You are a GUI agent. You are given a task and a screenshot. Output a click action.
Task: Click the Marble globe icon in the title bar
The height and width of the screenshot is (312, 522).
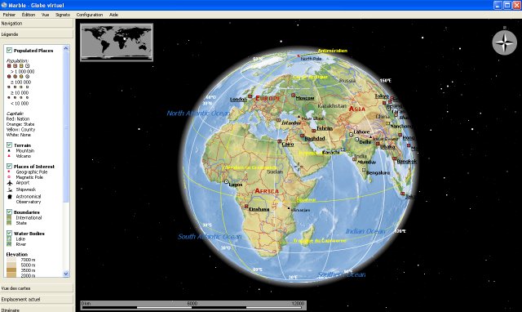click(x=4, y=5)
